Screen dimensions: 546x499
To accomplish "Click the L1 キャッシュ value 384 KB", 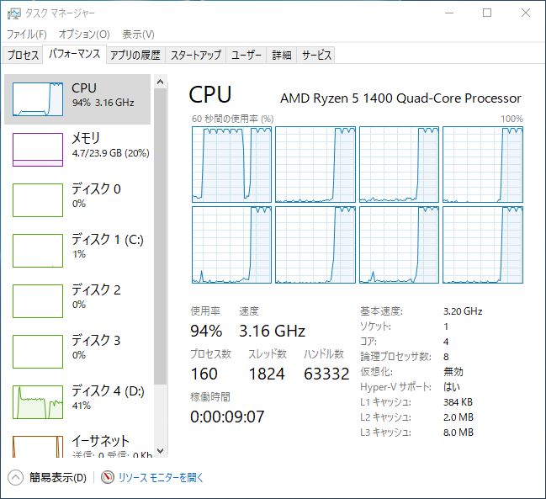I will point(458,402).
